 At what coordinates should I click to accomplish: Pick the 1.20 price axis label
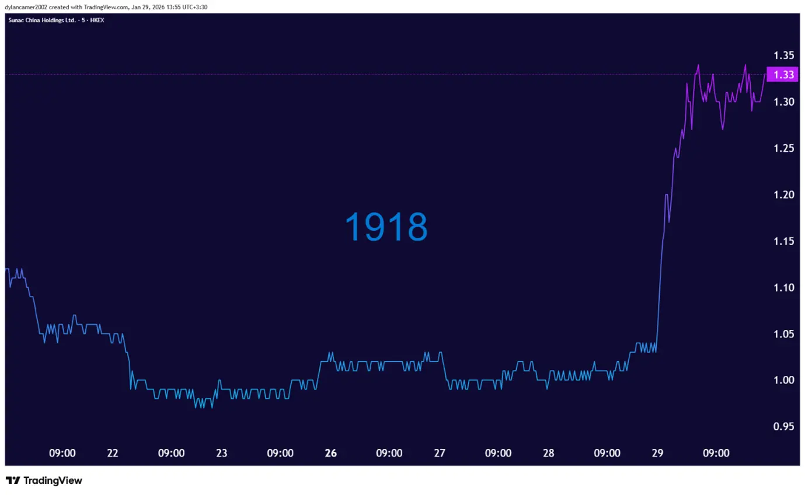[x=783, y=194]
